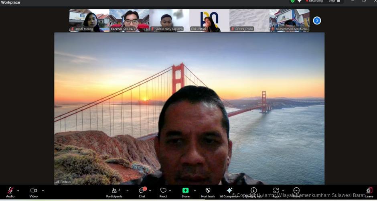This screenshot has height=201, width=377.
Task: Click the React heart icon
Action: click(x=163, y=191)
